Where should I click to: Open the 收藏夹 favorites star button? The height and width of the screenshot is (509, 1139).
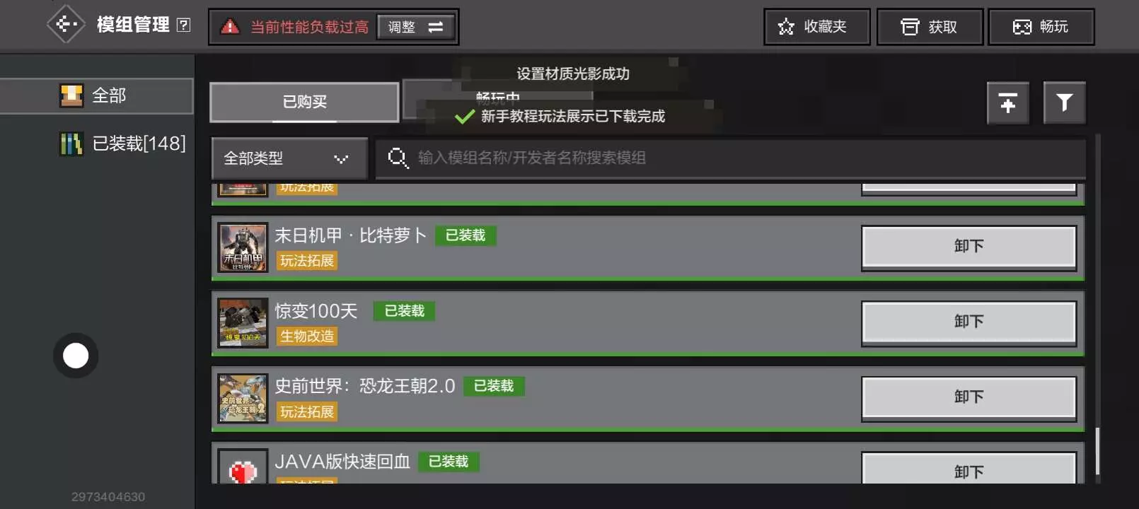click(816, 27)
